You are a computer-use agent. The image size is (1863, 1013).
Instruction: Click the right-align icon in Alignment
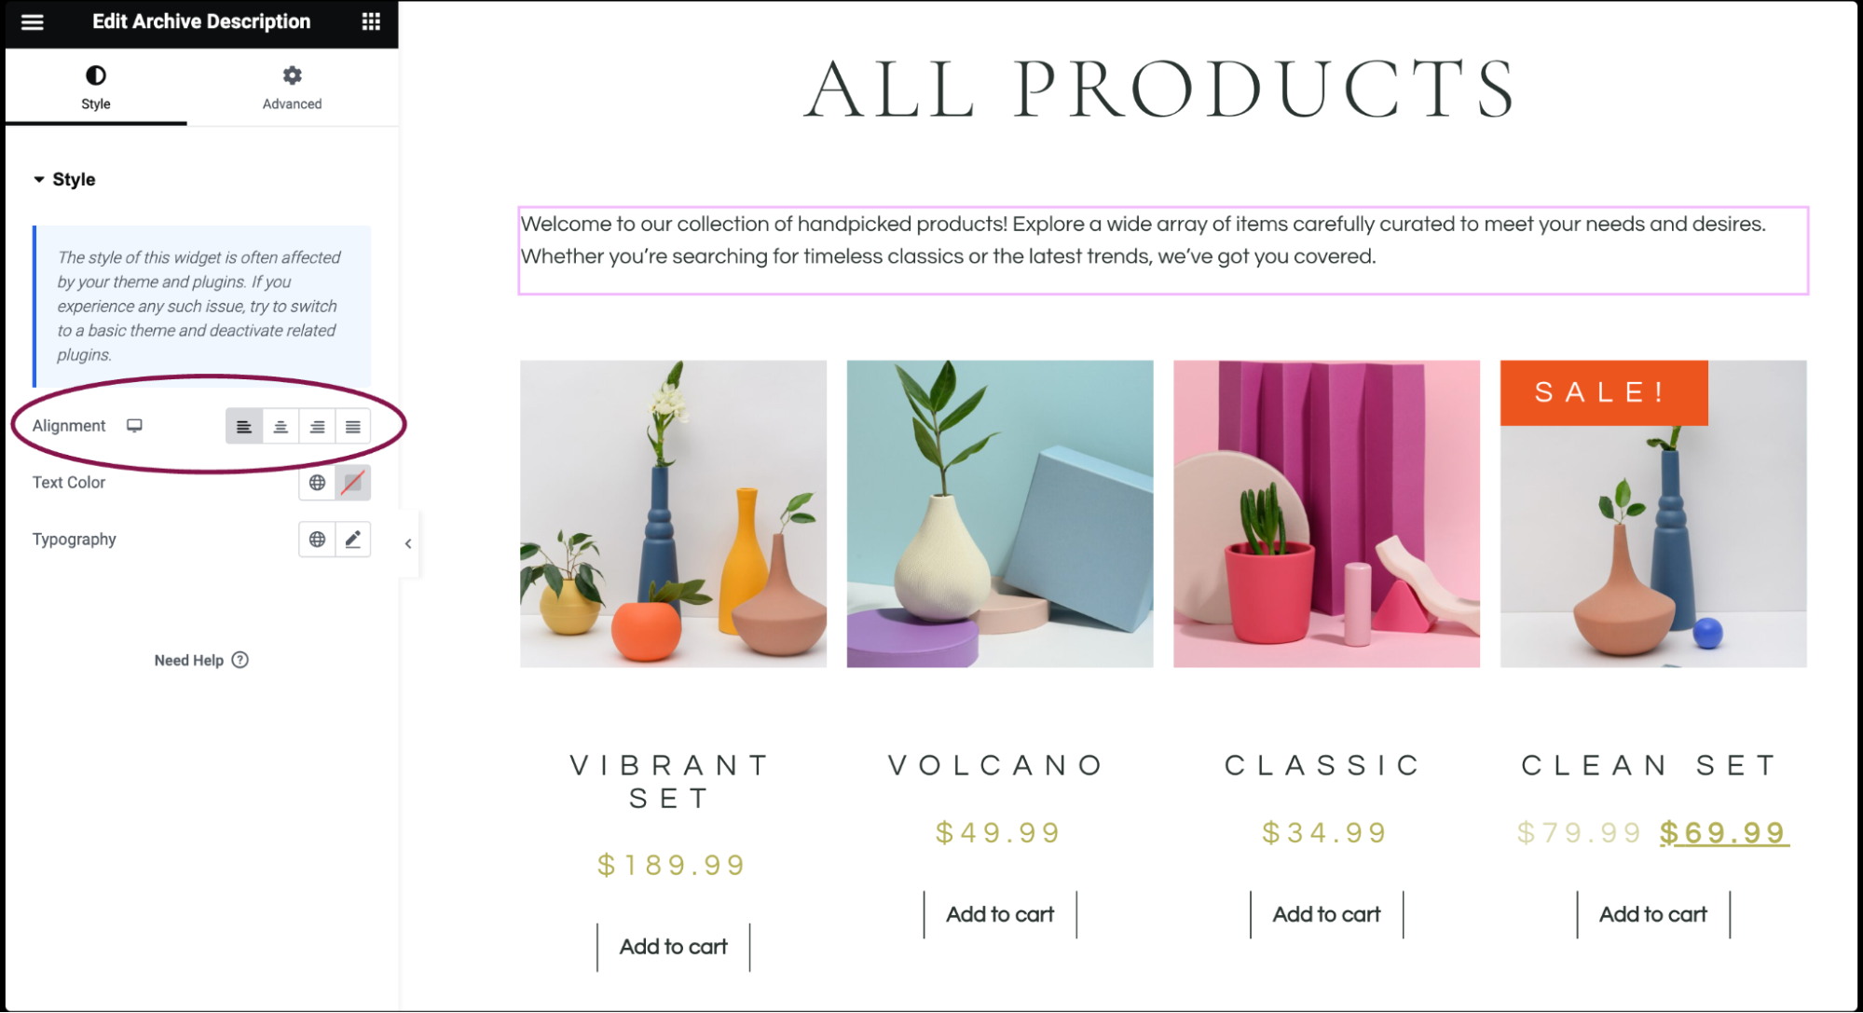tap(316, 425)
